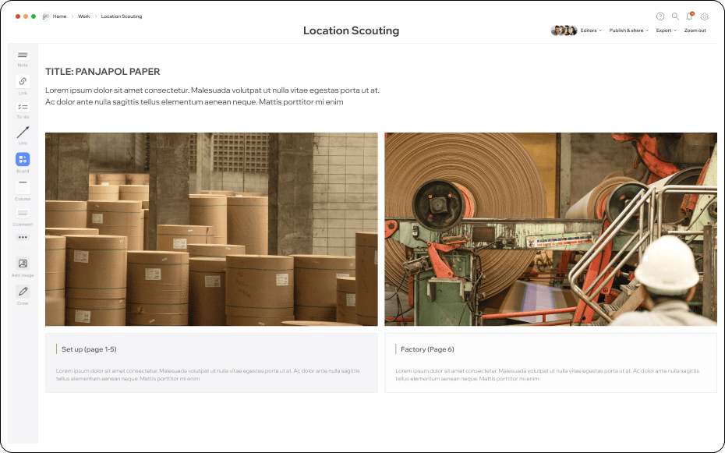The height and width of the screenshot is (453, 725).
Task: Click the TITLE: PANJAPOL PAPER heading
Action: pyautogui.click(x=103, y=72)
